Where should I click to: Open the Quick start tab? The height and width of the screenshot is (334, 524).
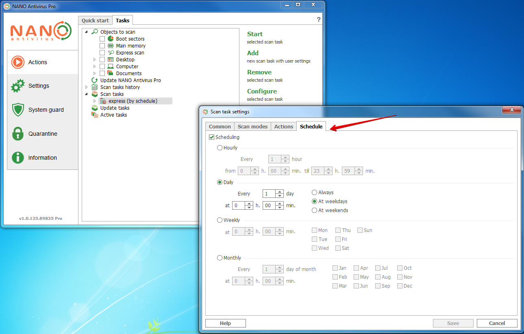95,20
